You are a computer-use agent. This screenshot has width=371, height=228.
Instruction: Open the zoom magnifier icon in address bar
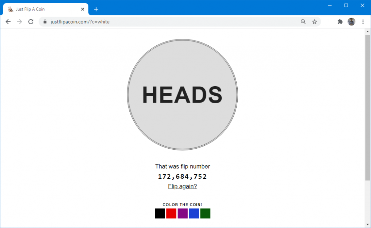point(303,22)
